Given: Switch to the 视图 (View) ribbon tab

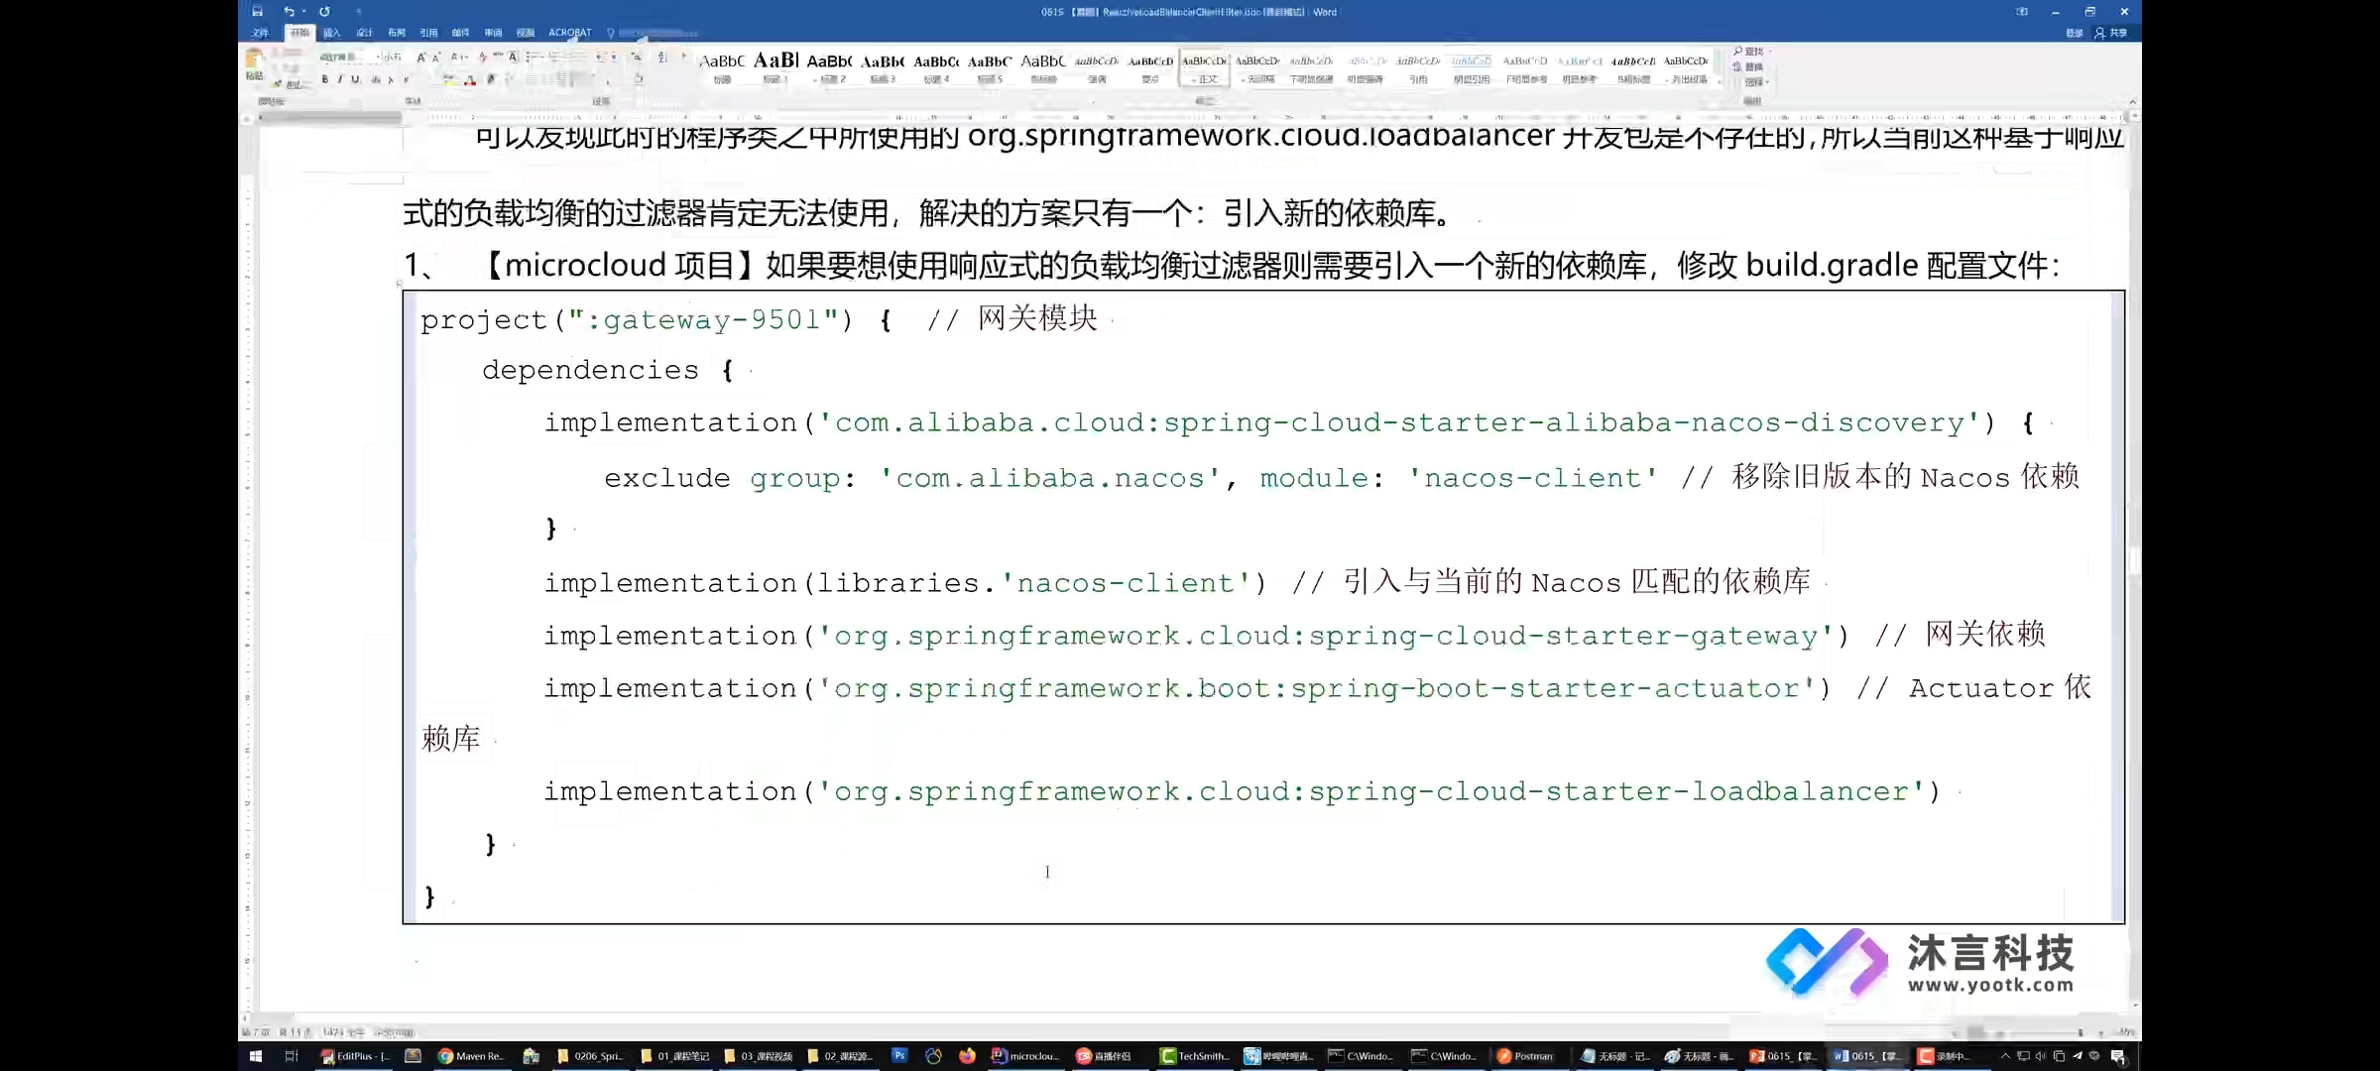Looking at the screenshot, I should [x=526, y=33].
